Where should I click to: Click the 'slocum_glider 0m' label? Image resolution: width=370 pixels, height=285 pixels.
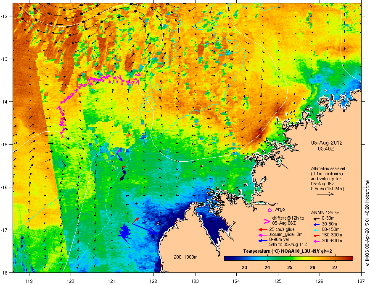click(x=286, y=235)
